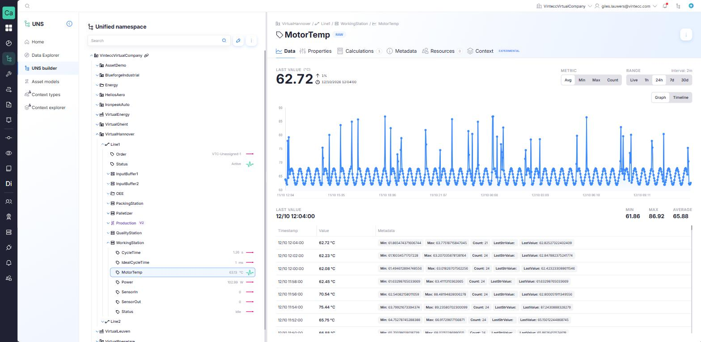Image resolution: width=701 pixels, height=342 pixels.
Task: Collapse the VirtualHannover node
Action: [x=97, y=134]
